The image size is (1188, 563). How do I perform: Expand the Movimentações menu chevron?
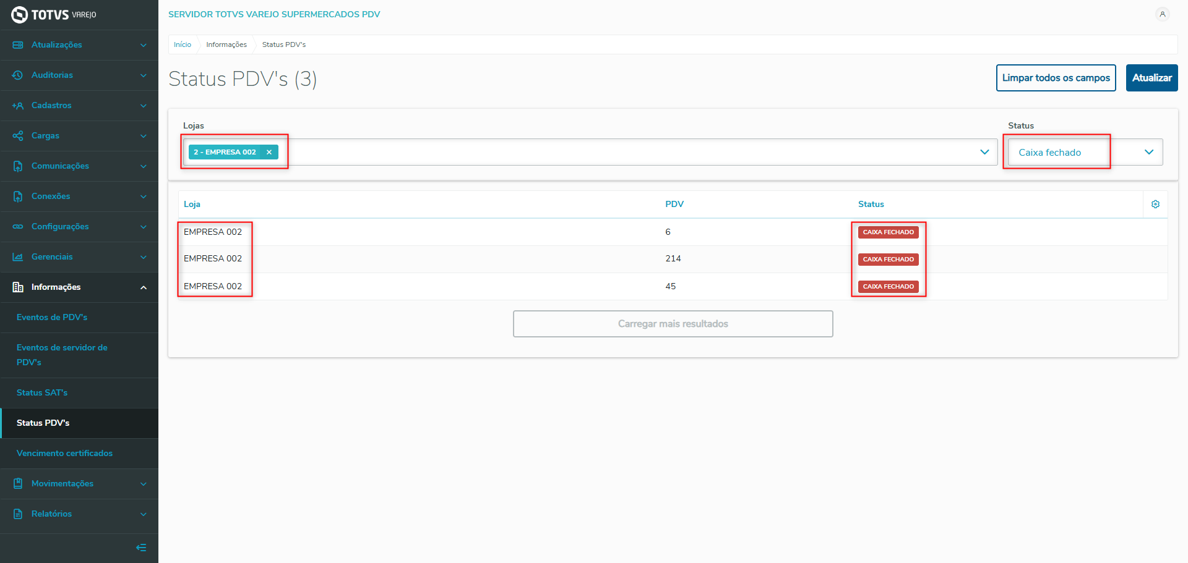click(144, 484)
